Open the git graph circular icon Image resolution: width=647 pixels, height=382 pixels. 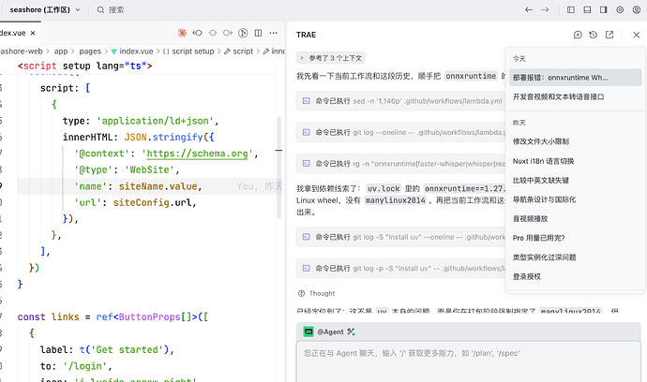(x=243, y=33)
